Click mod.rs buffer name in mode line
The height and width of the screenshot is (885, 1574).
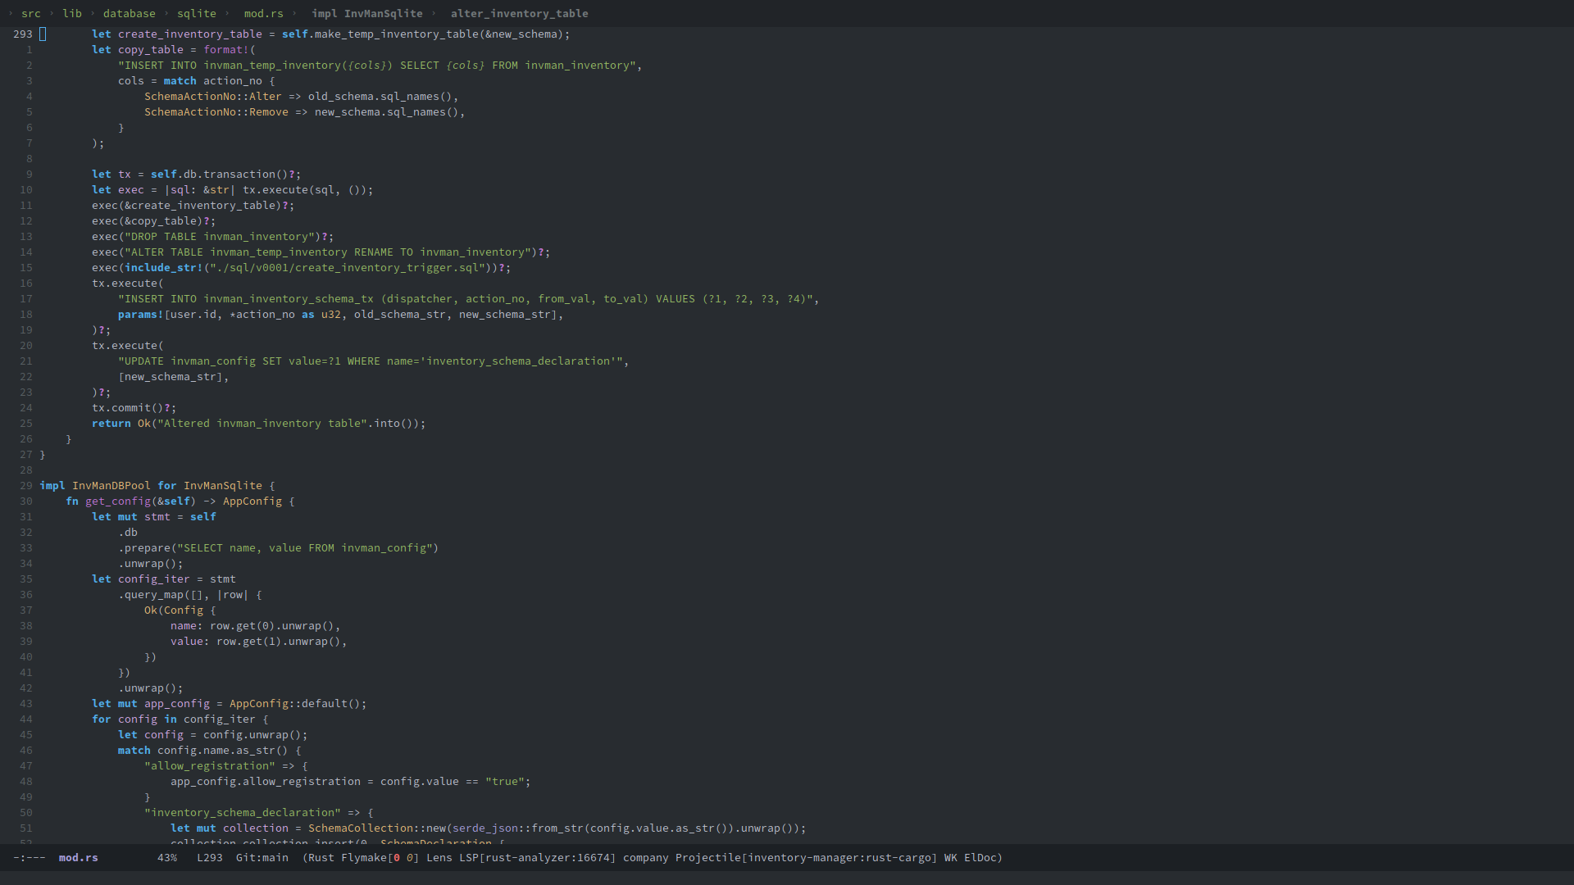coord(78,857)
